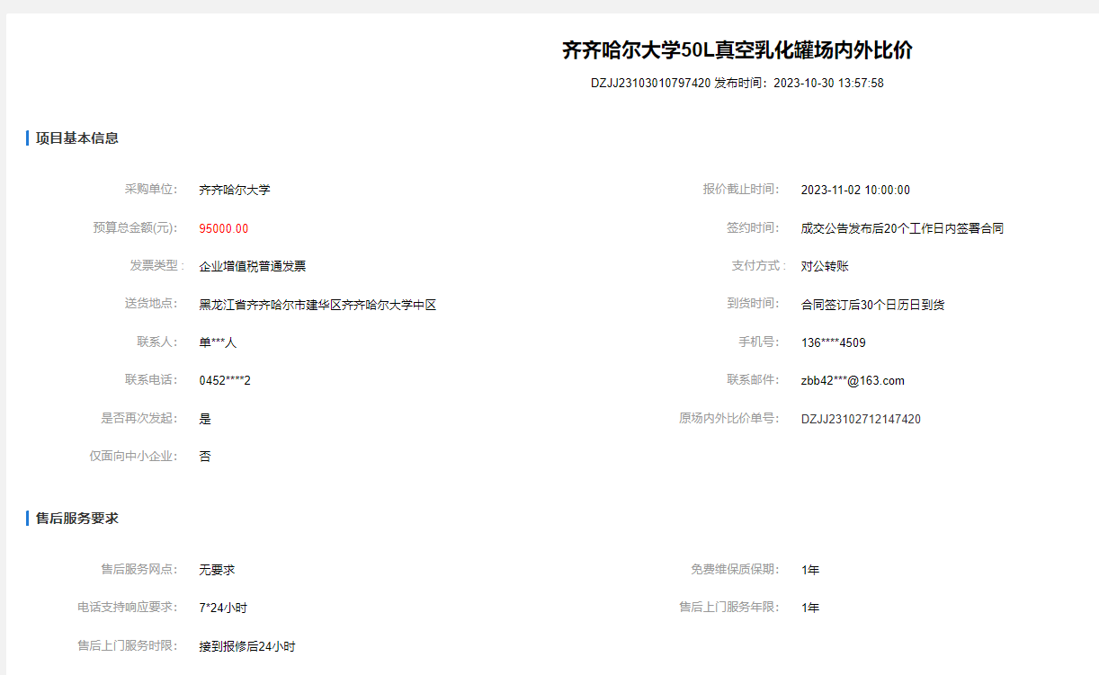Click the invoice type 企业增值税普通发票
Viewport: 1099px width, 675px height.
[253, 267]
